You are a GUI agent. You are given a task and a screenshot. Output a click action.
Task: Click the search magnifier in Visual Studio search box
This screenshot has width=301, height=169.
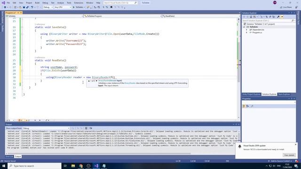pyautogui.click(x=135, y=3)
